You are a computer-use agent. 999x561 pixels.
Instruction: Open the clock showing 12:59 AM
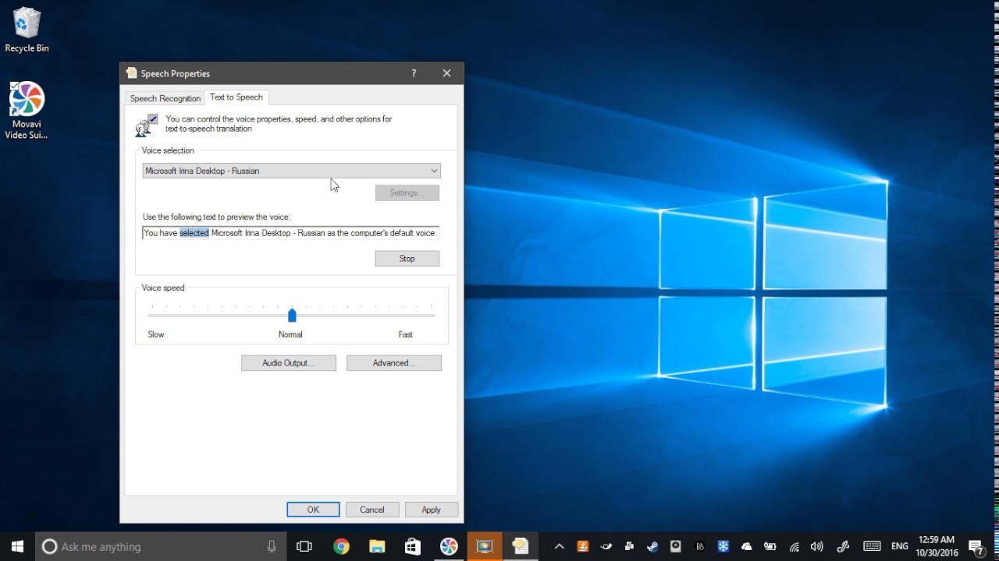[x=937, y=546]
